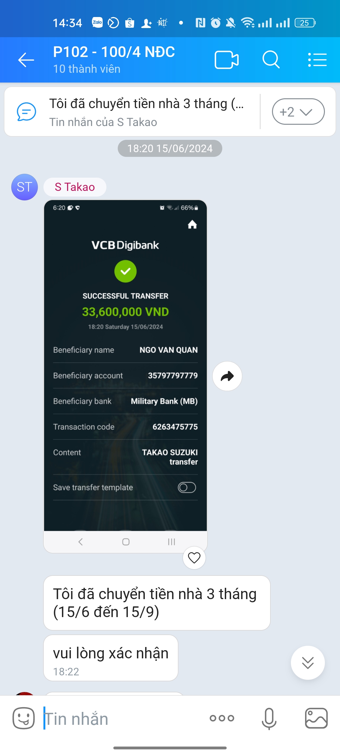The width and height of the screenshot is (340, 756).
Task: Tap the S Takao sender name label
Action: click(75, 187)
